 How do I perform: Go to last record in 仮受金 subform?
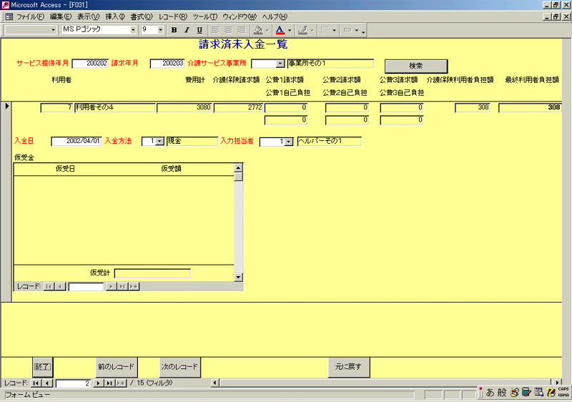coord(122,287)
